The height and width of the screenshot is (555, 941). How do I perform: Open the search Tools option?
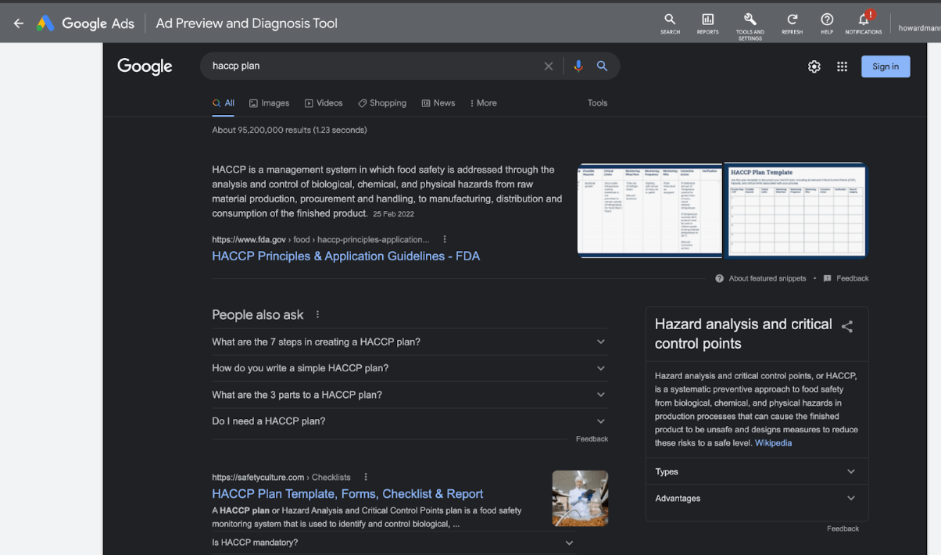tap(597, 103)
